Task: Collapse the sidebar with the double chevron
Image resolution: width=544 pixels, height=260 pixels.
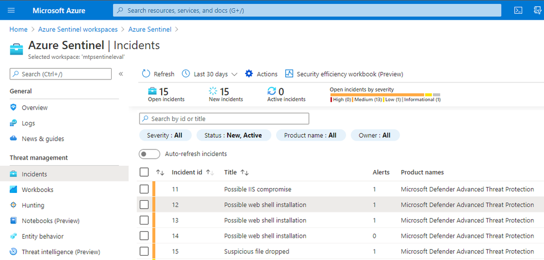Action: click(x=121, y=74)
